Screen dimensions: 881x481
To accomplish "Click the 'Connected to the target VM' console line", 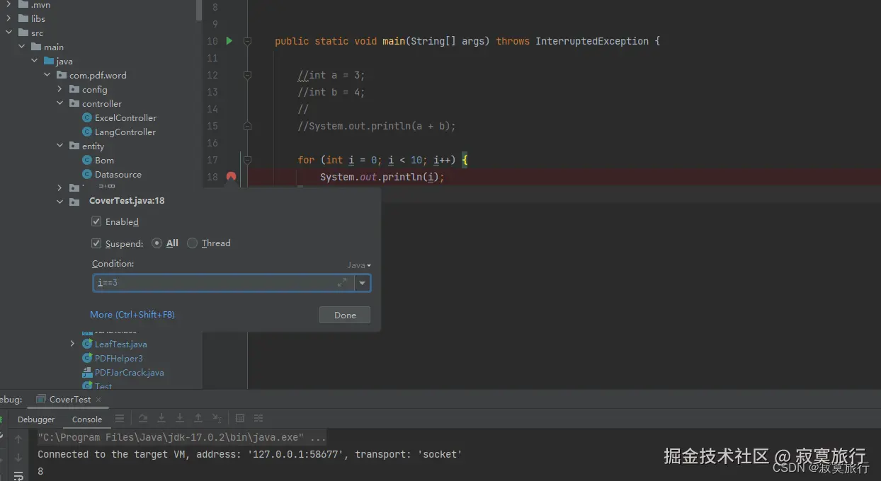I will 250,454.
